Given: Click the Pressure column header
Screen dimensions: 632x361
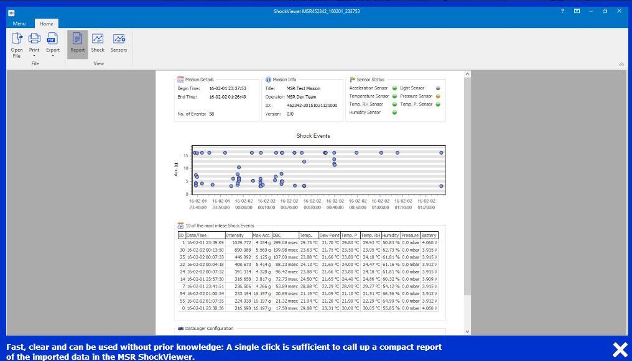Looking at the screenshot, I should pos(410,235).
